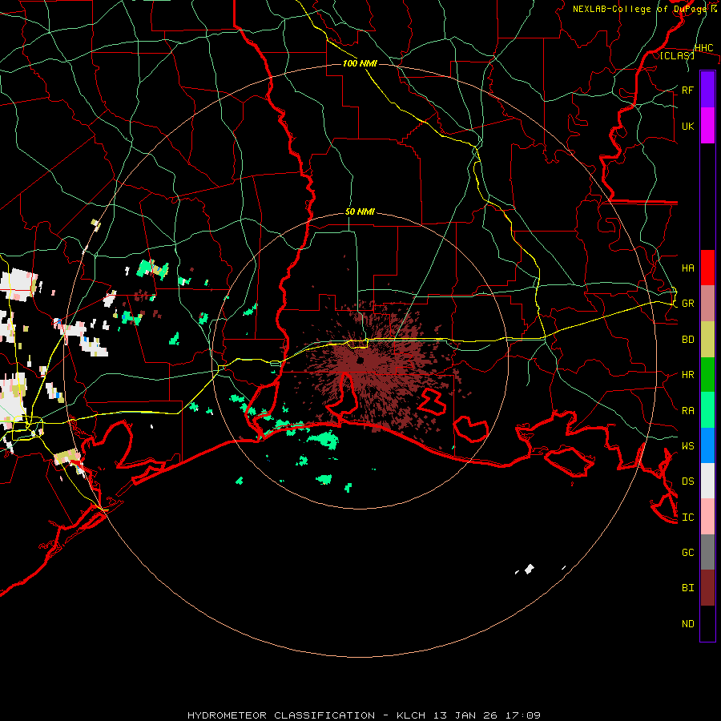Click the [CLAS] units label
Image resolution: width=721 pixels, height=721 pixels.
coord(677,55)
